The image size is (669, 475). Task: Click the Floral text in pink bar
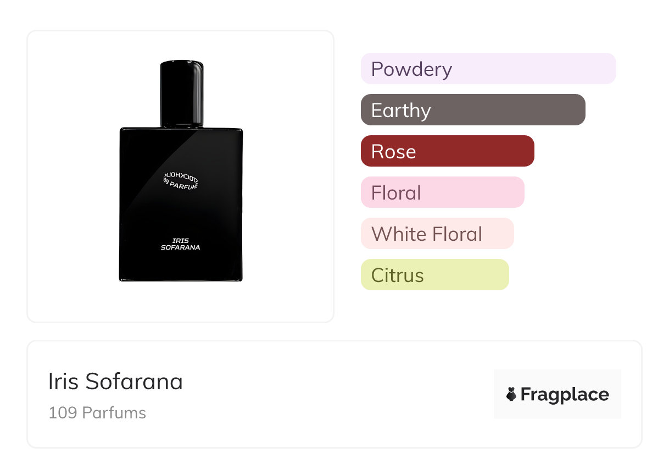click(396, 193)
